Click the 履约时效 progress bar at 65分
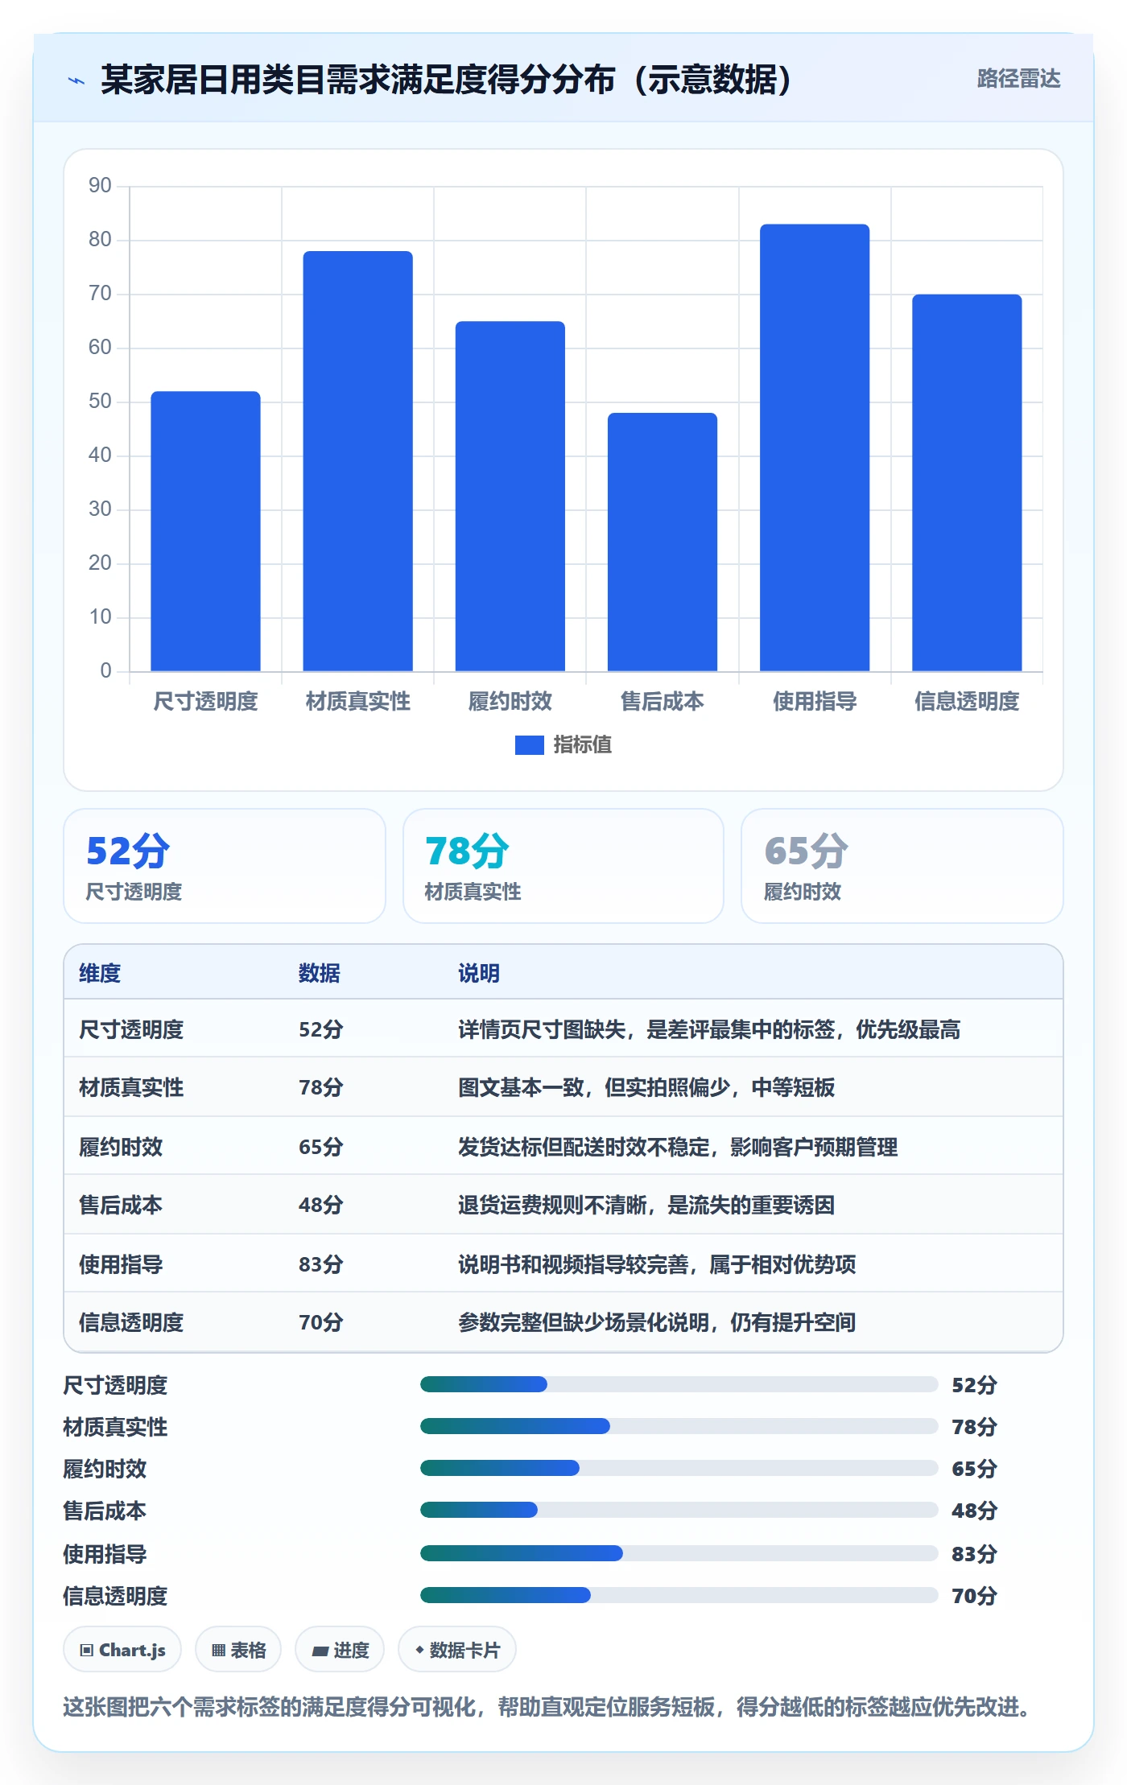The image size is (1127, 1785). point(679,1468)
